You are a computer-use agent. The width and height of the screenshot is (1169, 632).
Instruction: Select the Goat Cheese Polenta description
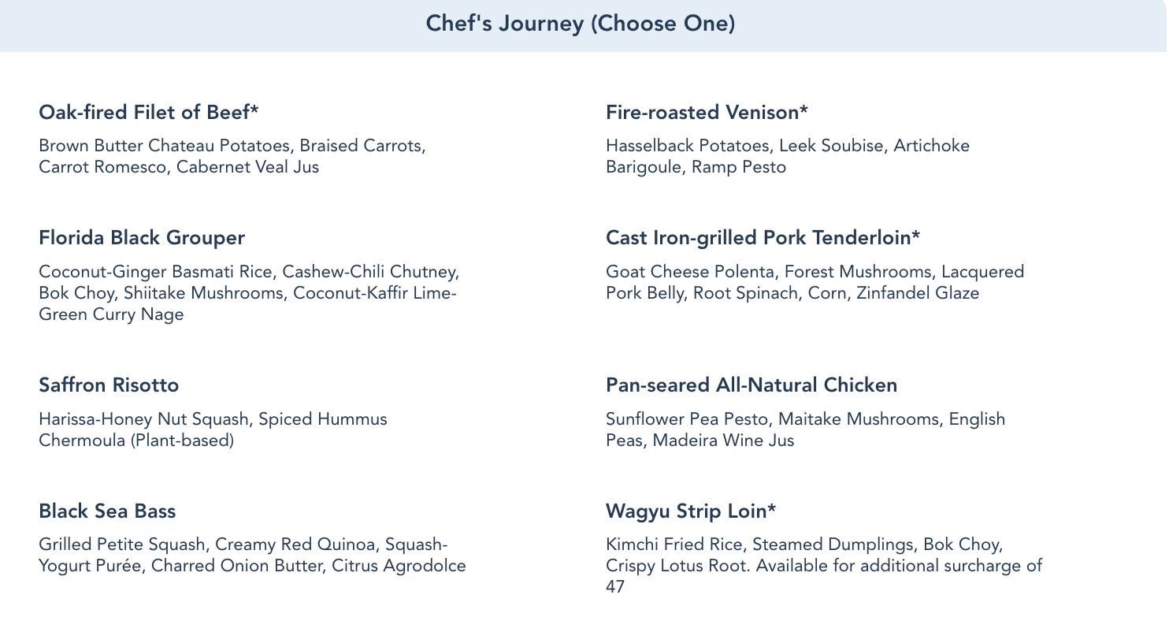coord(815,283)
